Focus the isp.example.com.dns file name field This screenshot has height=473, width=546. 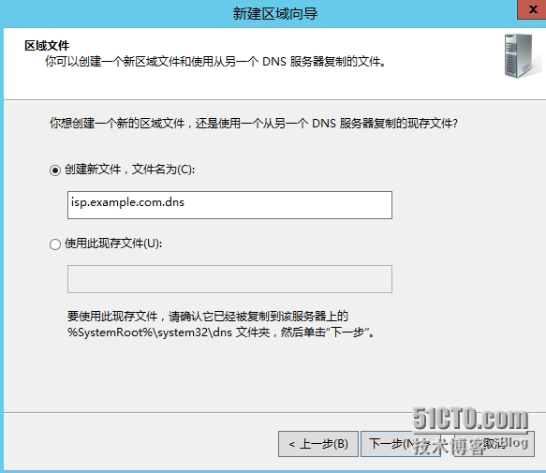coord(229,205)
